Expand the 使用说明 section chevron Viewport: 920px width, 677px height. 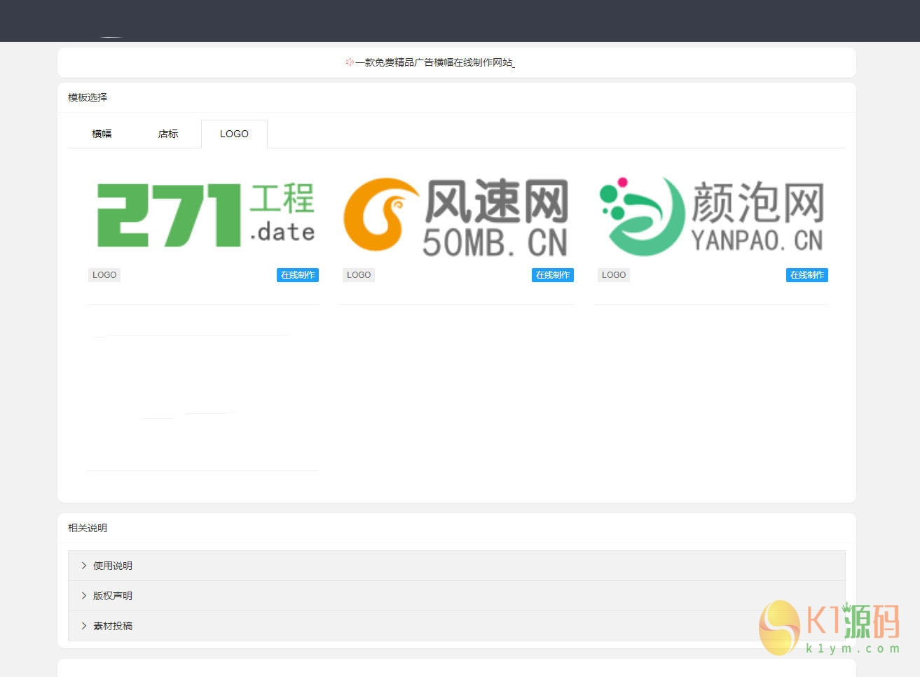pos(84,566)
